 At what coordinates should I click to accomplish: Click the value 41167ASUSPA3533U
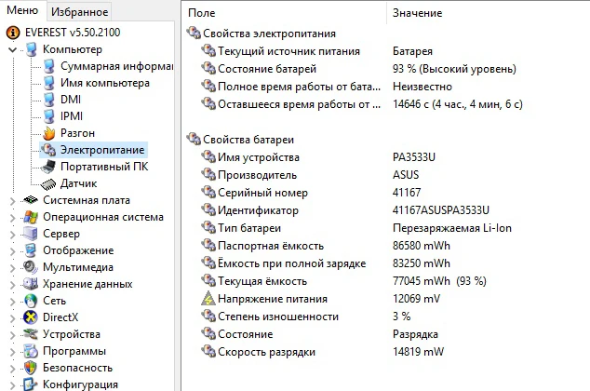click(x=440, y=210)
